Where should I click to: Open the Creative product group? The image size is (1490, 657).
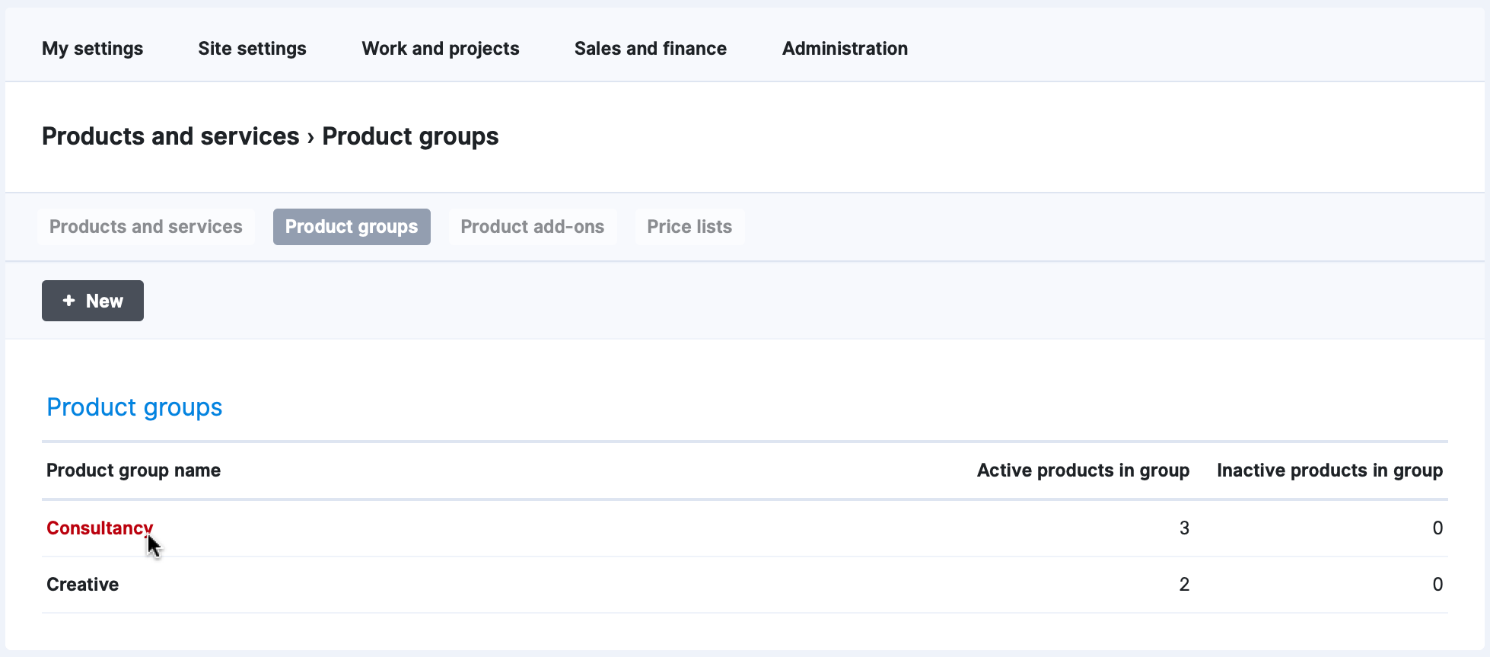pyautogui.click(x=82, y=585)
